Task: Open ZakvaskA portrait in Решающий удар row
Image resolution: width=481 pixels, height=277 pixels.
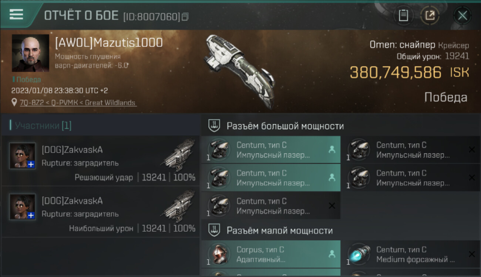Action: click(x=23, y=155)
